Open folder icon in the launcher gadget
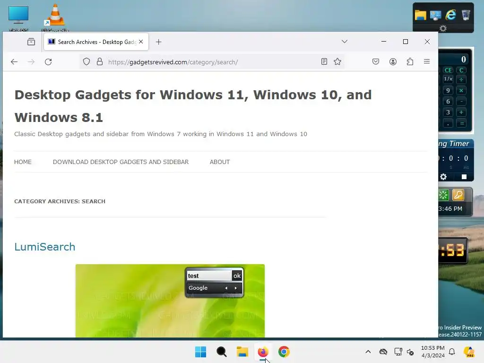Image resolution: width=484 pixels, height=363 pixels. click(420, 15)
